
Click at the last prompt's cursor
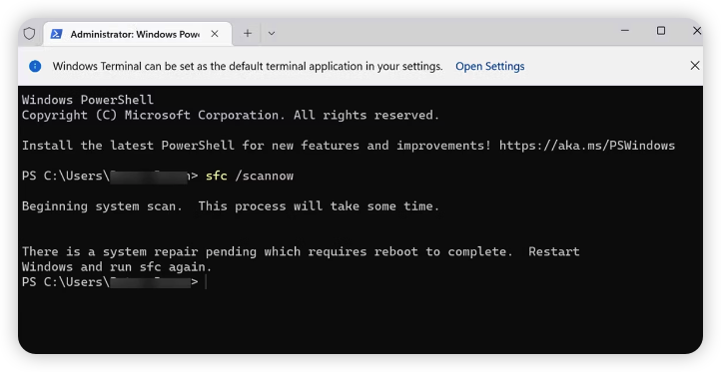(x=206, y=282)
